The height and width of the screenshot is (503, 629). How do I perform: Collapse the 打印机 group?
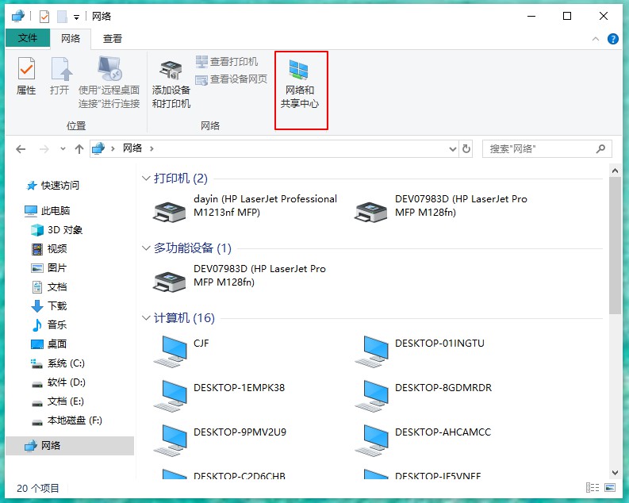pos(146,179)
